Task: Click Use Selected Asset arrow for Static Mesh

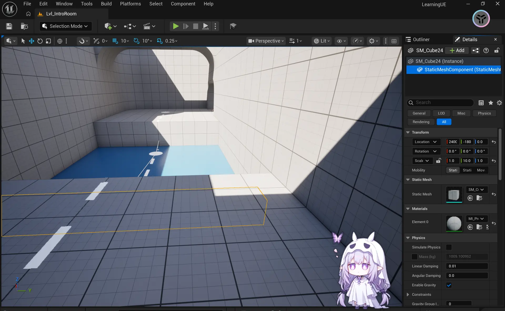Action: [x=470, y=198]
